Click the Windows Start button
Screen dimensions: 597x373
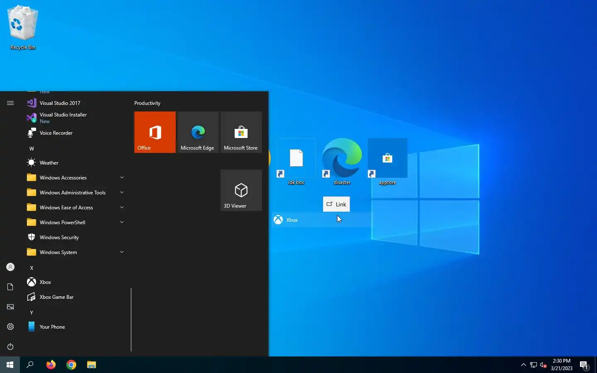point(10,365)
